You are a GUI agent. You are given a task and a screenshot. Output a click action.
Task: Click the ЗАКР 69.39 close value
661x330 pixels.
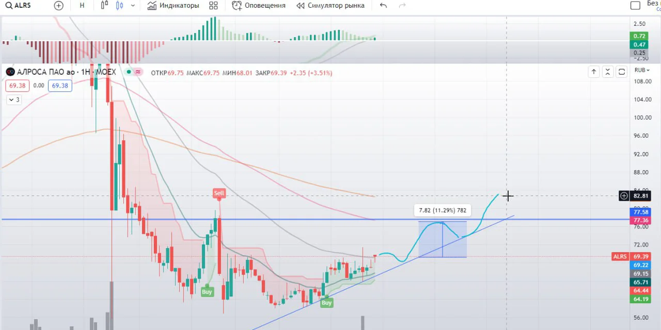pos(272,73)
